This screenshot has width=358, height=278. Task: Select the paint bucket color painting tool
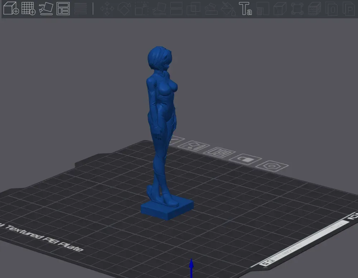[228, 9]
